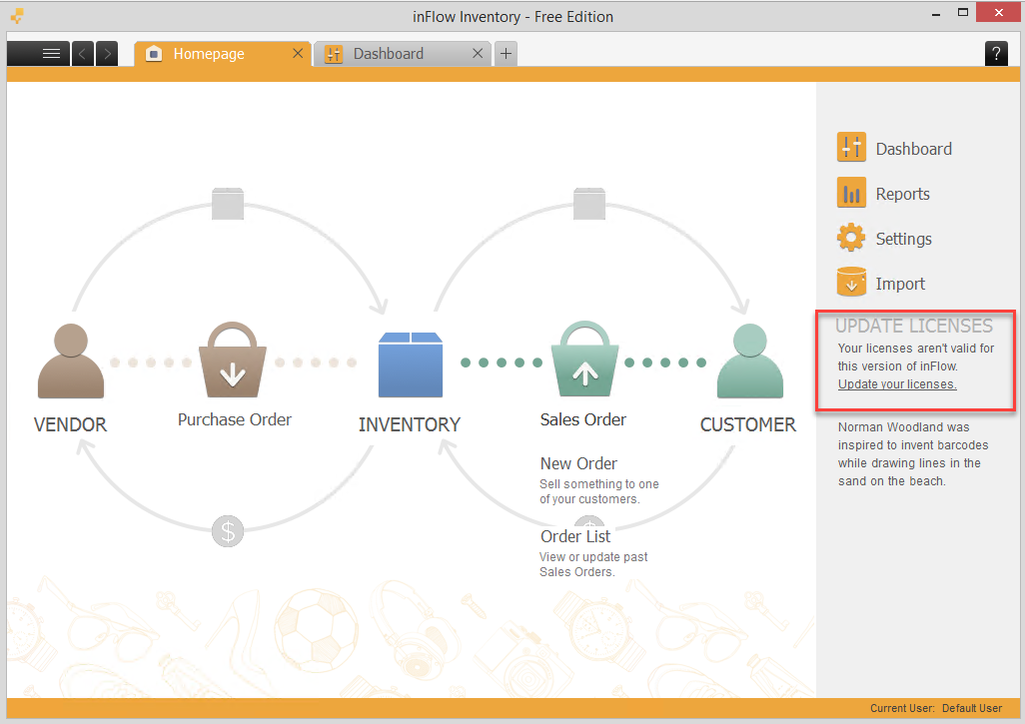Click the Update your licenses link
Viewport: 1025px width, 724px height.
click(x=897, y=384)
